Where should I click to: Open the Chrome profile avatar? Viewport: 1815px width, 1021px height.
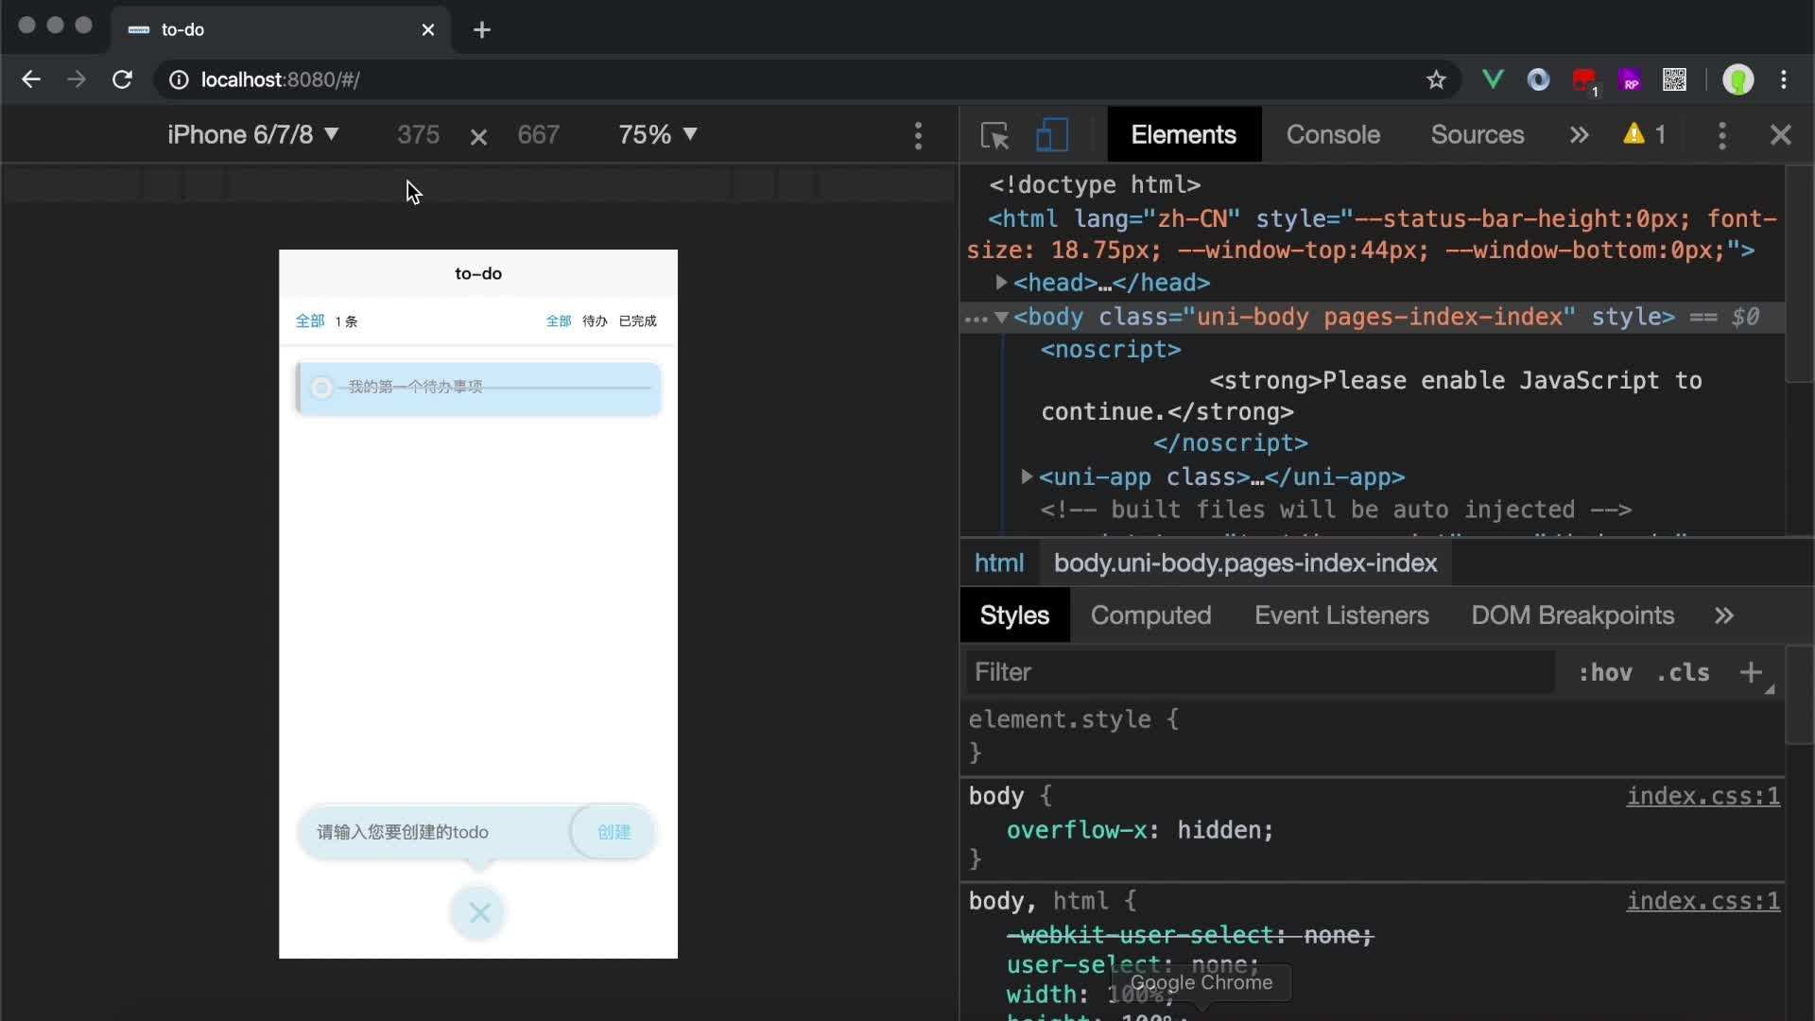click(x=1737, y=80)
